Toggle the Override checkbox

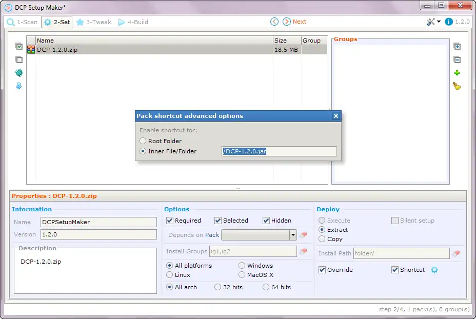322,270
